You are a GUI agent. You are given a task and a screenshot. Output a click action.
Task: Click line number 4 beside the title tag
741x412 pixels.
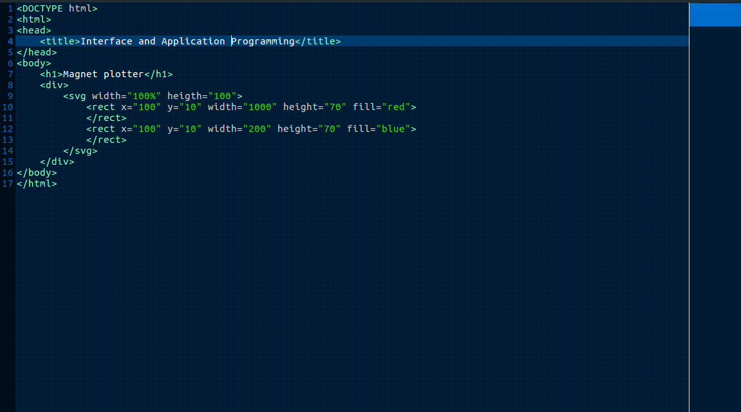(9, 41)
